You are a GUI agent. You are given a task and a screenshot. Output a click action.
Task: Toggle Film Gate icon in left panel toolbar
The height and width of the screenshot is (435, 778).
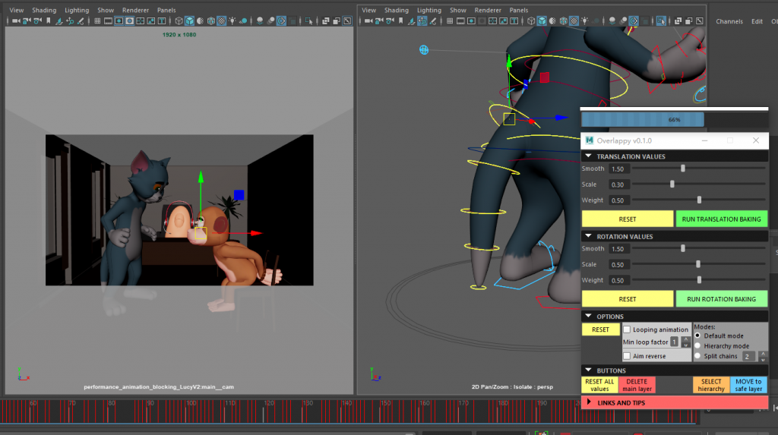[x=108, y=20]
